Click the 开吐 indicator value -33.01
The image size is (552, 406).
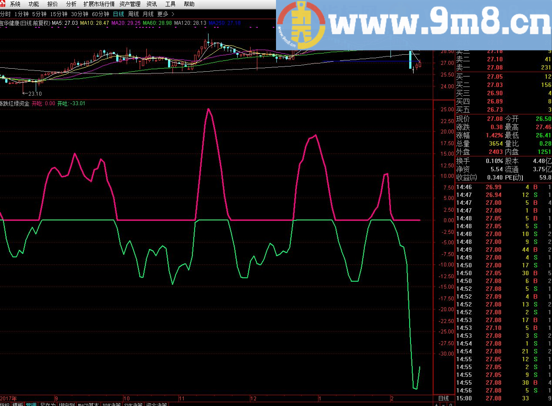click(71, 104)
